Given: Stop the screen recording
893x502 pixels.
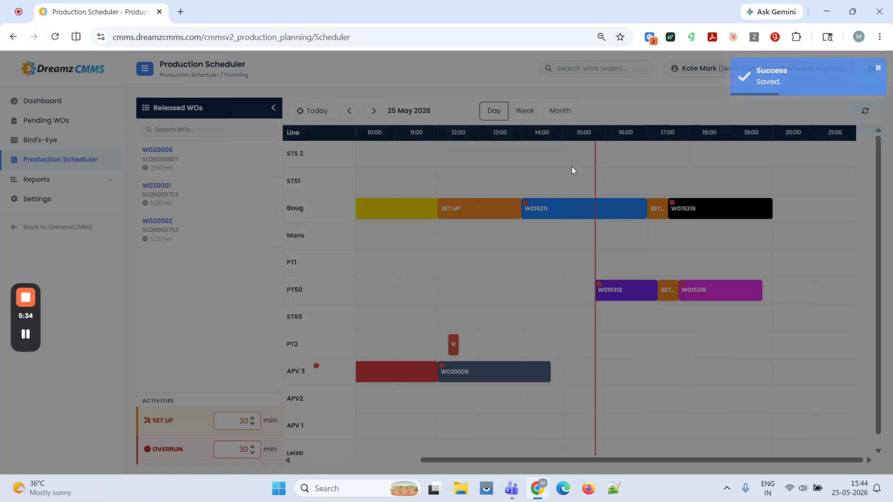Looking at the screenshot, I should tap(26, 297).
